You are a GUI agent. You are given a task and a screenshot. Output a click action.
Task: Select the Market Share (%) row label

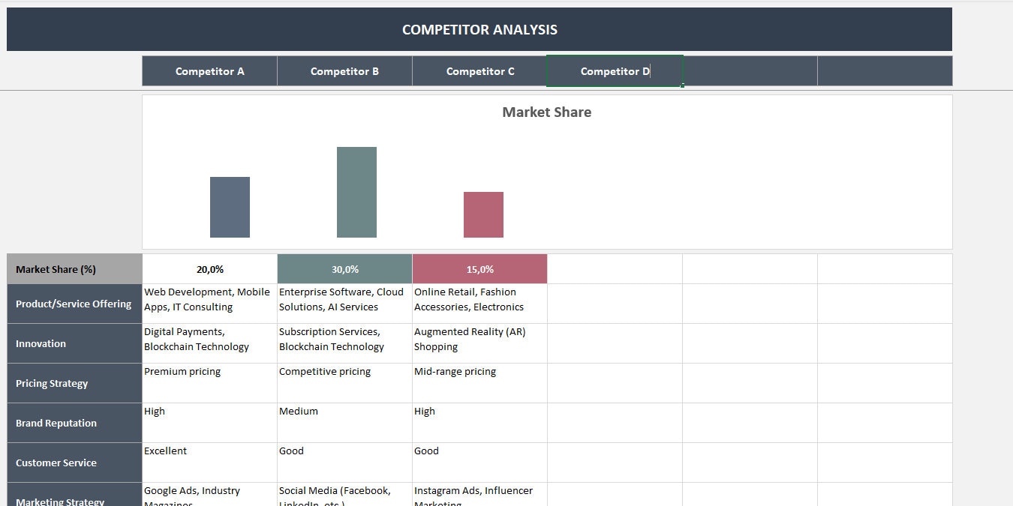click(73, 268)
